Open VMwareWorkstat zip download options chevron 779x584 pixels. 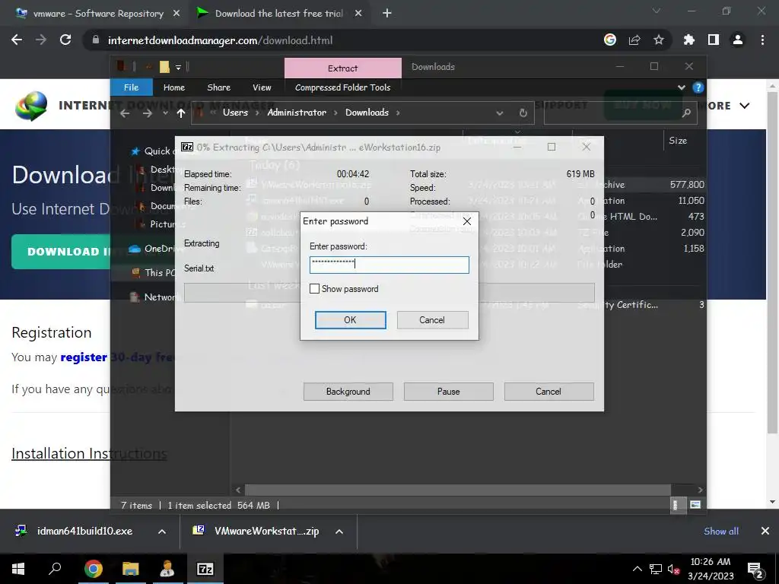click(339, 532)
